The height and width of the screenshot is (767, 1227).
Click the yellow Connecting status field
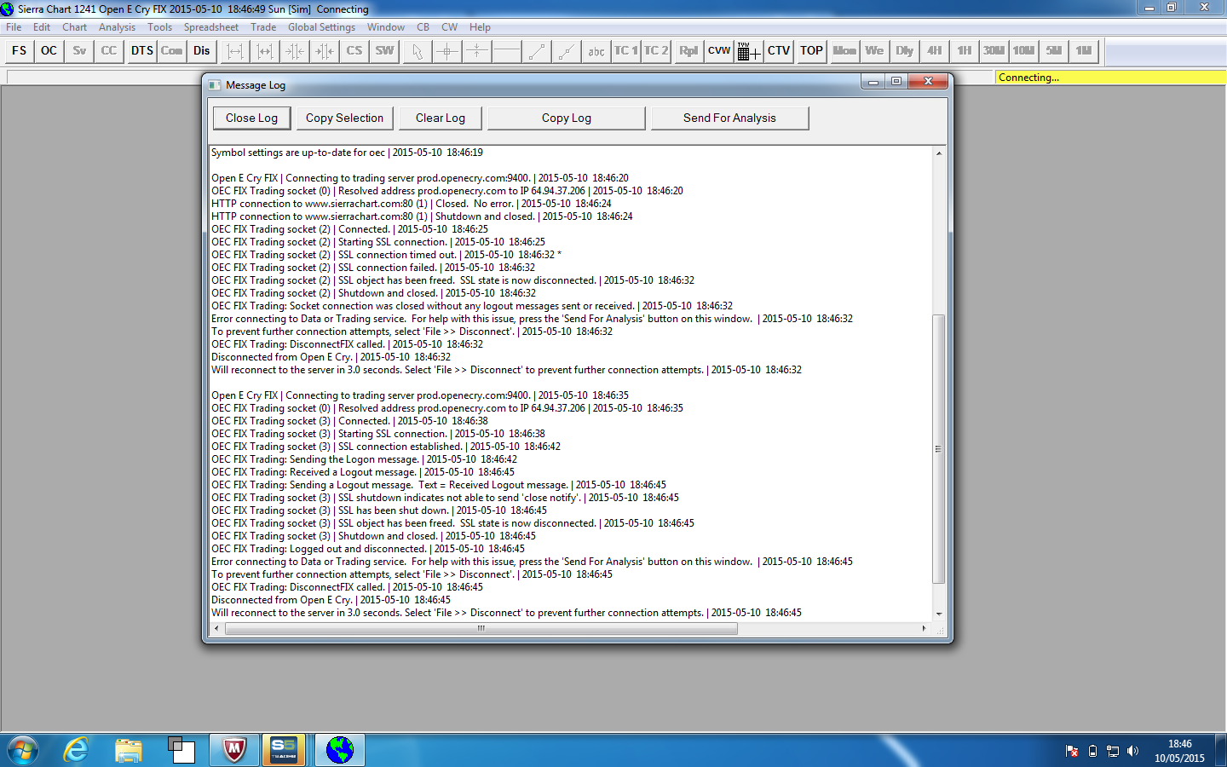(1110, 78)
